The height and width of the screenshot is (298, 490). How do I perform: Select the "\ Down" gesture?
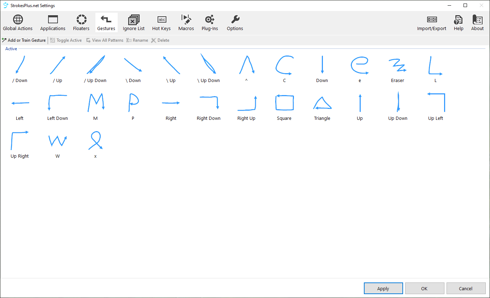(133, 69)
